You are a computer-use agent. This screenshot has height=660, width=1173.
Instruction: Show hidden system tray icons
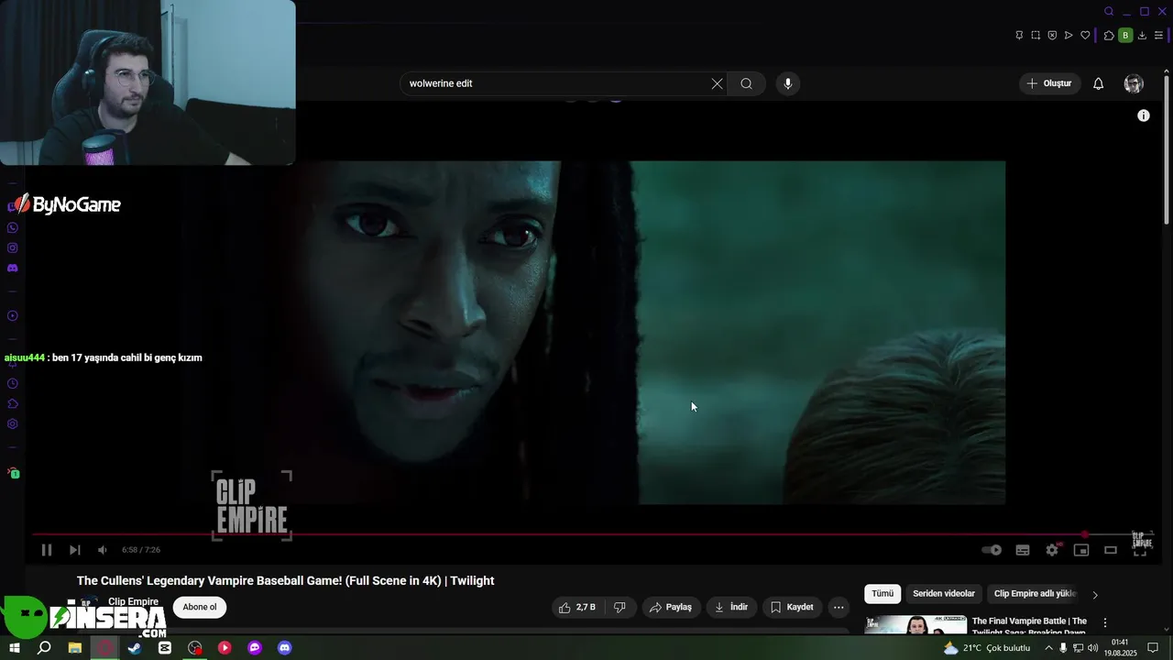tap(1048, 648)
